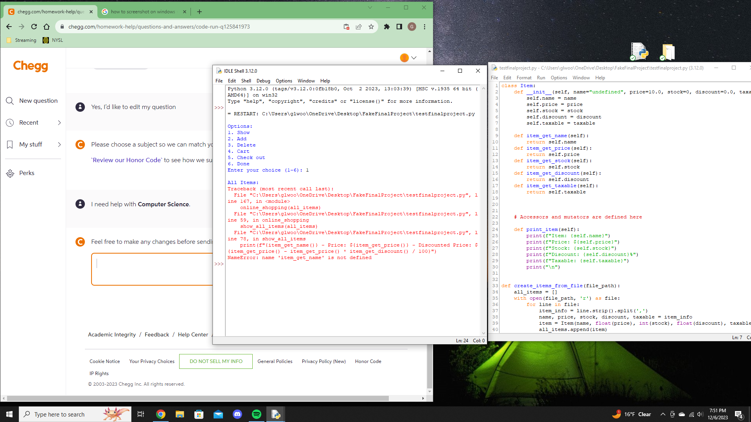This screenshot has width=751, height=422.
Task: Click New question in Chegg sidebar
Action: point(38,101)
